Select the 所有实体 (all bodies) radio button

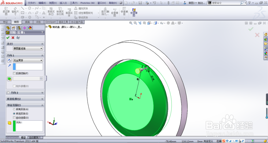[14, 109]
